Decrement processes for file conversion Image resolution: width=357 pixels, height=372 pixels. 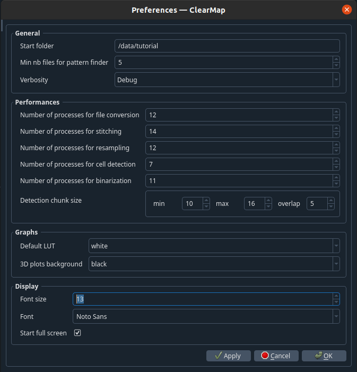[x=336, y=118]
